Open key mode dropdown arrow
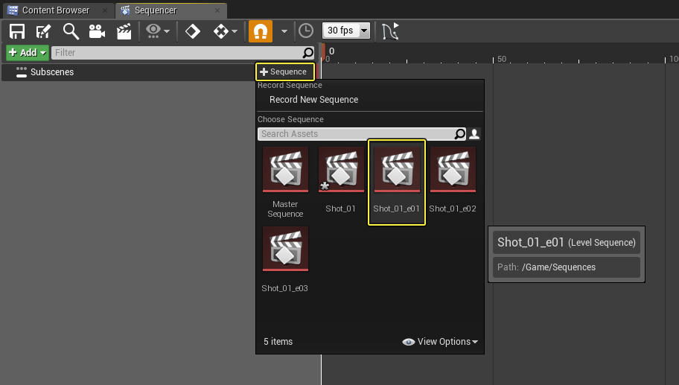The width and height of the screenshot is (679, 385). 235,31
